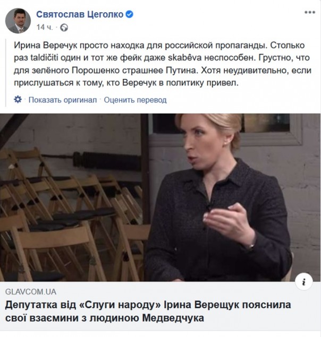321x337 pixels.
Task: Open Святослав Цеголко profile picture
Action: 18,21
